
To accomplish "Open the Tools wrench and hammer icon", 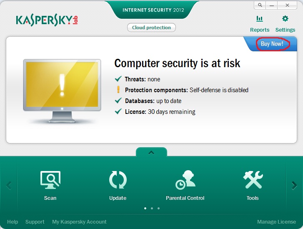I will [x=253, y=180].
